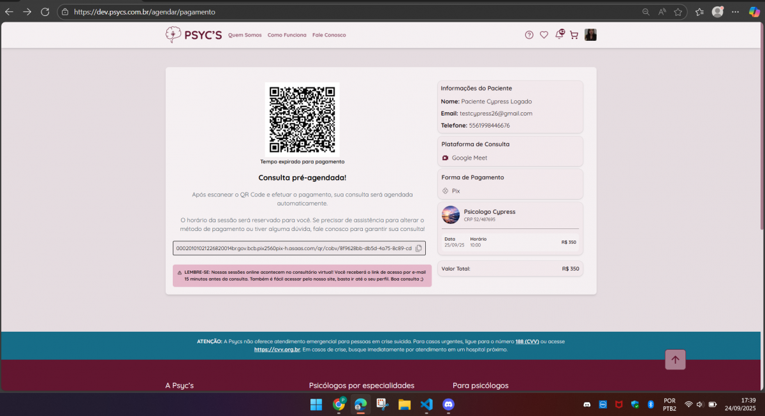765x416 pixels.
Task: Open Discord from the taskbar
Action: click(448, 405)
